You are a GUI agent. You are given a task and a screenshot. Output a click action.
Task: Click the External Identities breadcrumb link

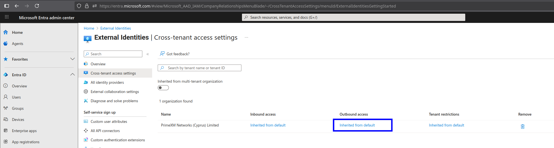pyautogui.click(x=116, y=28)
